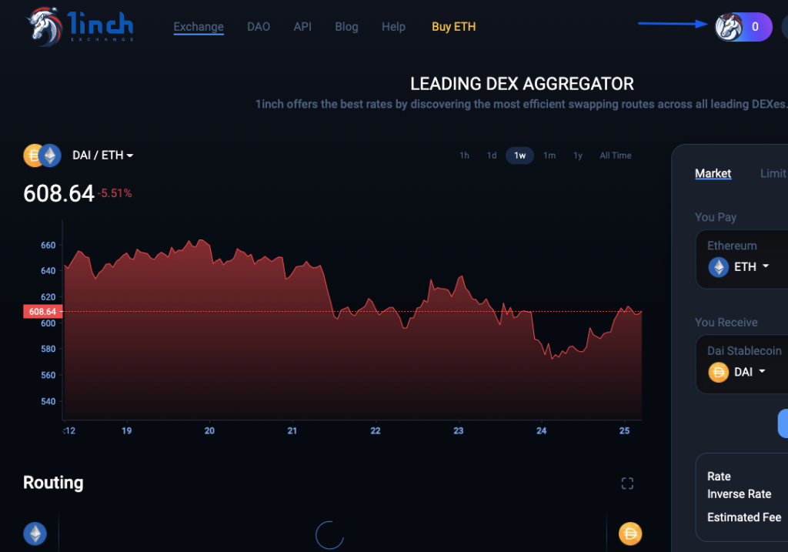Click the ETH token icon under You Pay
This screenshot has height=552, width=788.
719,267
